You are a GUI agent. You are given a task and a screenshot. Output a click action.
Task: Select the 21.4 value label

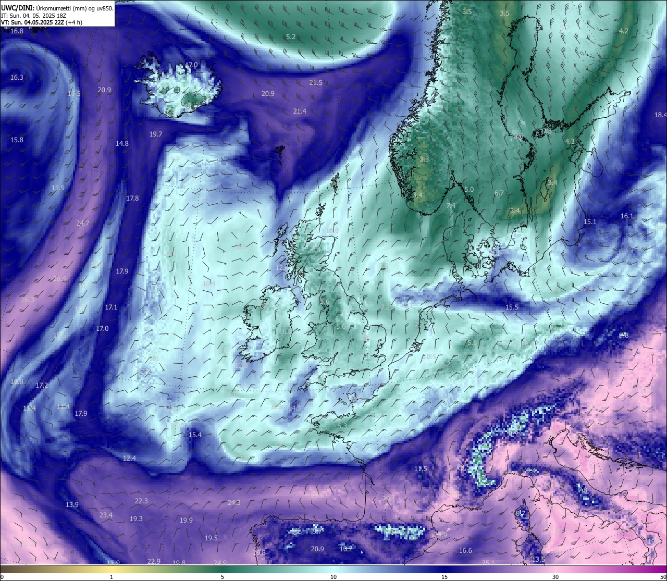[300, 112]
